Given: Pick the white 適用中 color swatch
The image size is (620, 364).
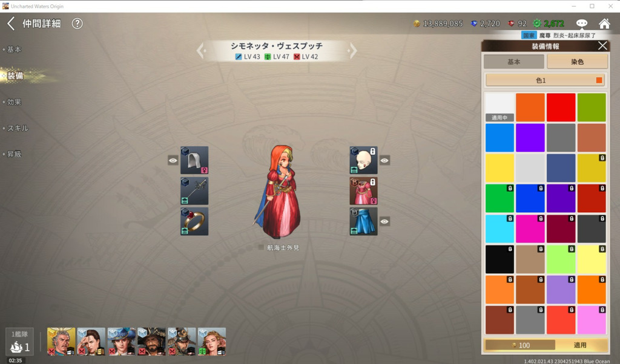Looking at the screenshot, I should click(x=500, y=107).
